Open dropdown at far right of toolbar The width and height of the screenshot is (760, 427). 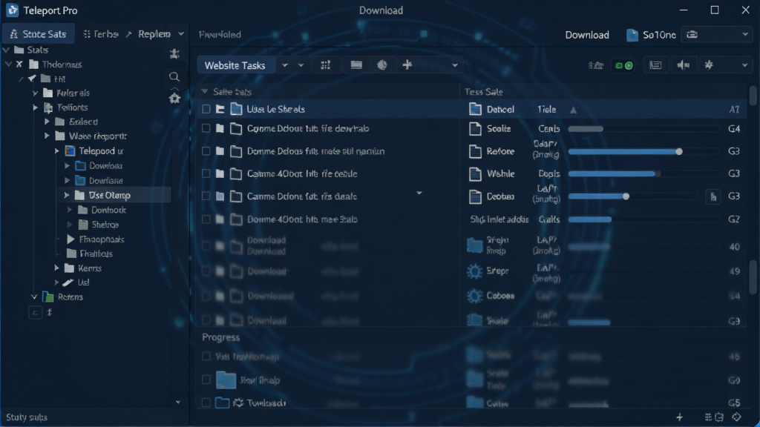(x=744, y=65)
